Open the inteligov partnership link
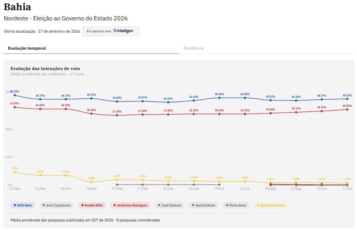The width and height of the screenshot is (357, 231). click(x=111, y=31)
